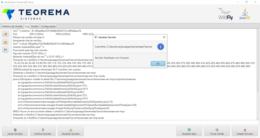Click the Java EE logo
Viewport: 260px width, 138px height.
pos(245,14)
